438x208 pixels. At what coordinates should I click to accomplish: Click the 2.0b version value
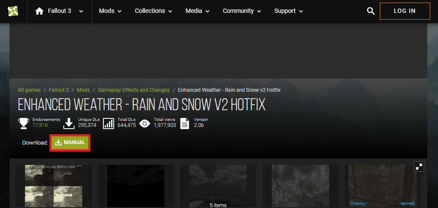pyautogui.click(x=199, y=125)
